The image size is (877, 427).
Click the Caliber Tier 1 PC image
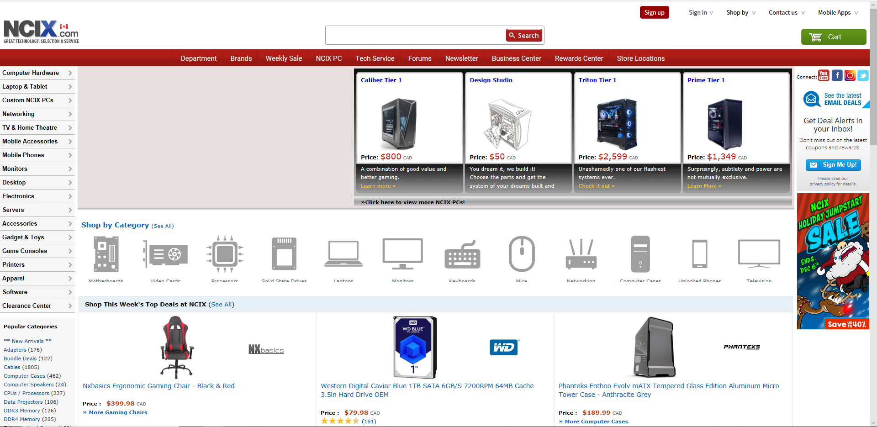(399, 124)
